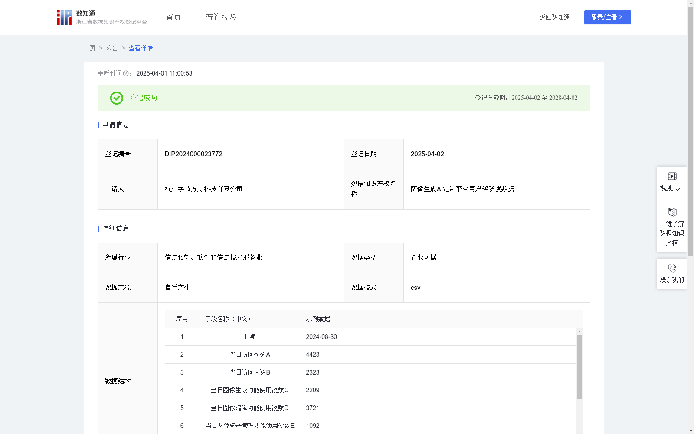This screenshot has width=694, height=434.
Task: Click sample value 4423
Action: click(x=313, y=355)
